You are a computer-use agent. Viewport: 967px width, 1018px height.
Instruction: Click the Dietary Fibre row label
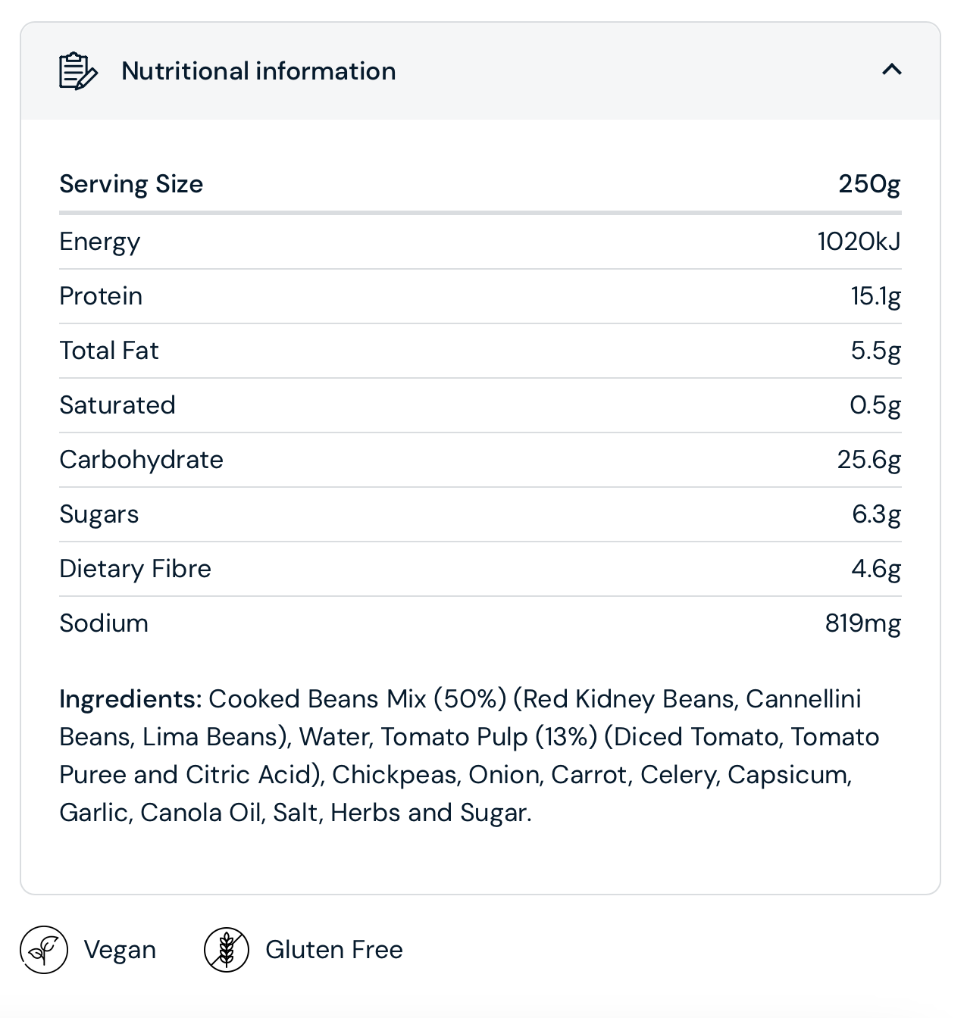click(136, 569)
